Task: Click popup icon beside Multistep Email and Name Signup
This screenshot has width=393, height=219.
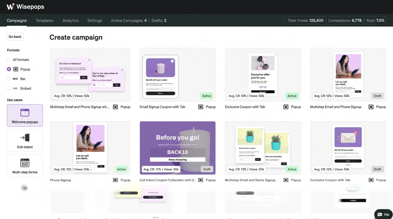Action: (286, 180)
